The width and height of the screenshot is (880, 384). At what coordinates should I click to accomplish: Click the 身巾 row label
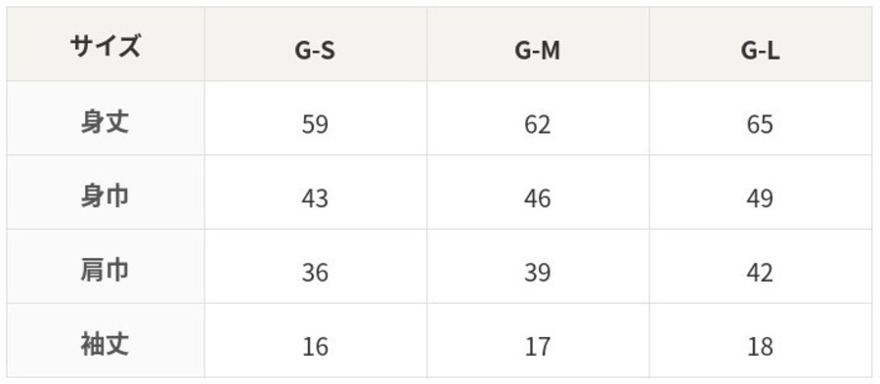[x=106, y=192]
